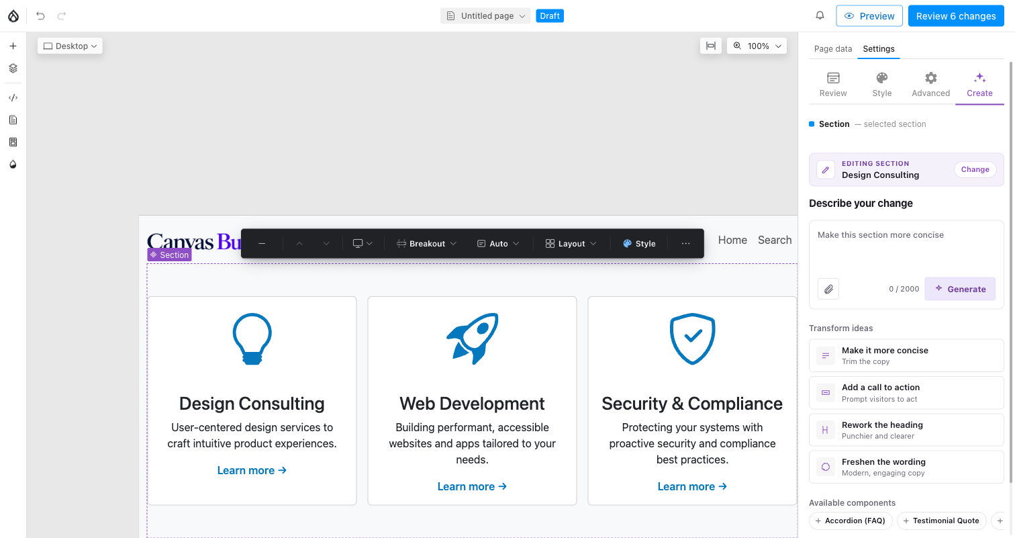Click the Drupal drop logo icon
Screen dimensions: 1015x538
[x=13, y=15]
